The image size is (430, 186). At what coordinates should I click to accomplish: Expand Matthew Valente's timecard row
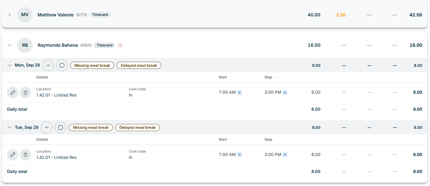point(10,15)
